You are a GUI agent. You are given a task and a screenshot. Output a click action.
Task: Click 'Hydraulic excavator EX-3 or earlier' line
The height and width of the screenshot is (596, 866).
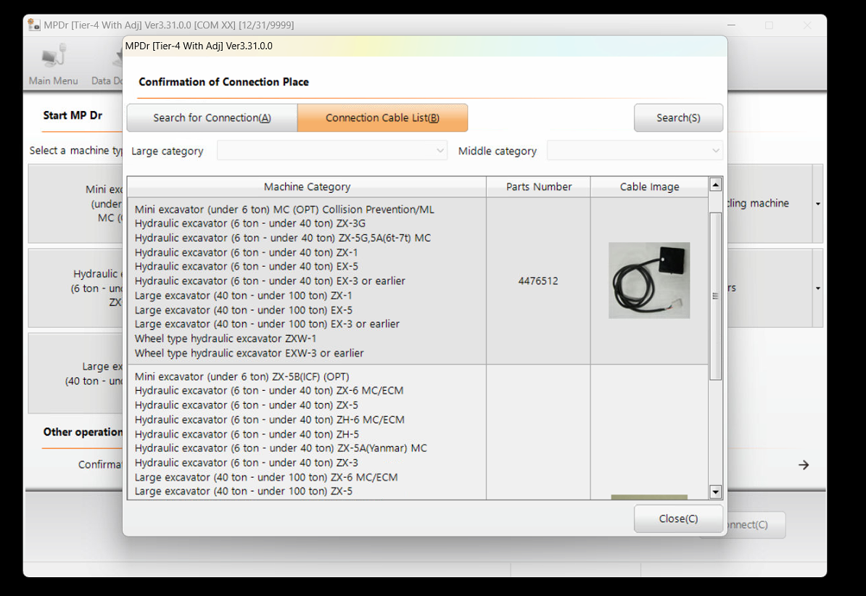tap(270, 281)
